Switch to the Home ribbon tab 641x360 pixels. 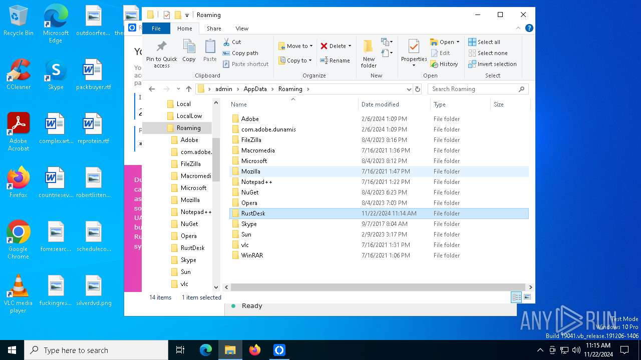pos(184,28)
